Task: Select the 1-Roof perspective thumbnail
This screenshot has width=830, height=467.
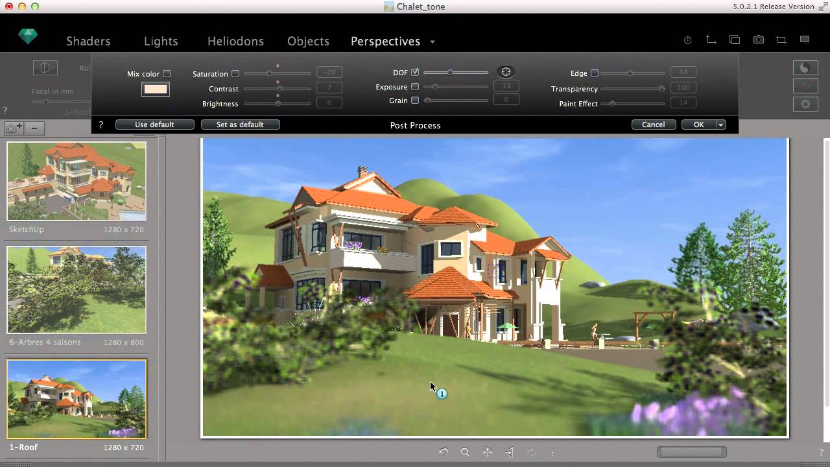Action: click(x=77, y=399)
